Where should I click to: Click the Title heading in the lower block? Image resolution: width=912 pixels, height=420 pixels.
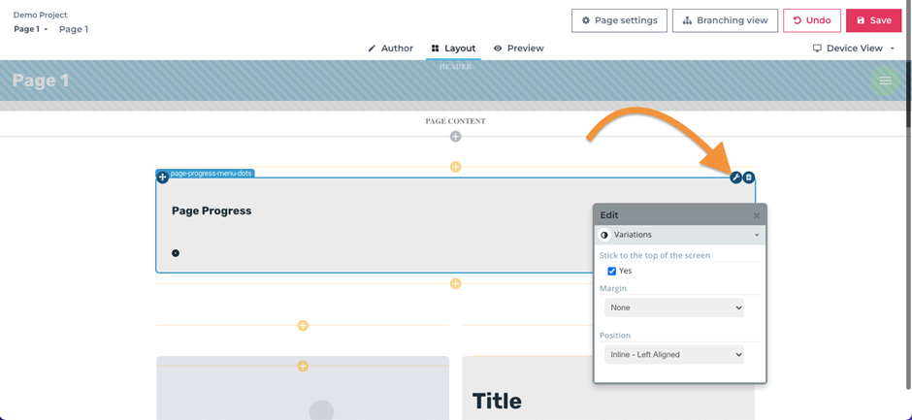(497, 401)
